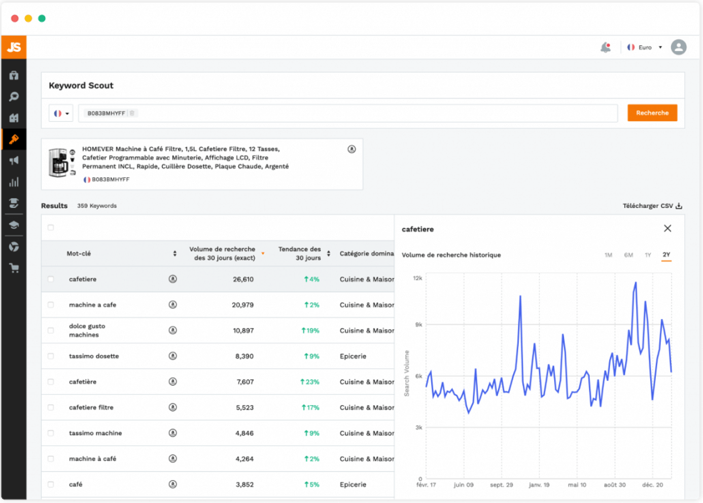Click the Catégorie dominante column header
The width and height of the screenshot is (703, 503).
click(366, 254)
